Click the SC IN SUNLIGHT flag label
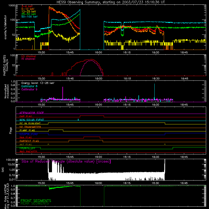 click(30, 123)
